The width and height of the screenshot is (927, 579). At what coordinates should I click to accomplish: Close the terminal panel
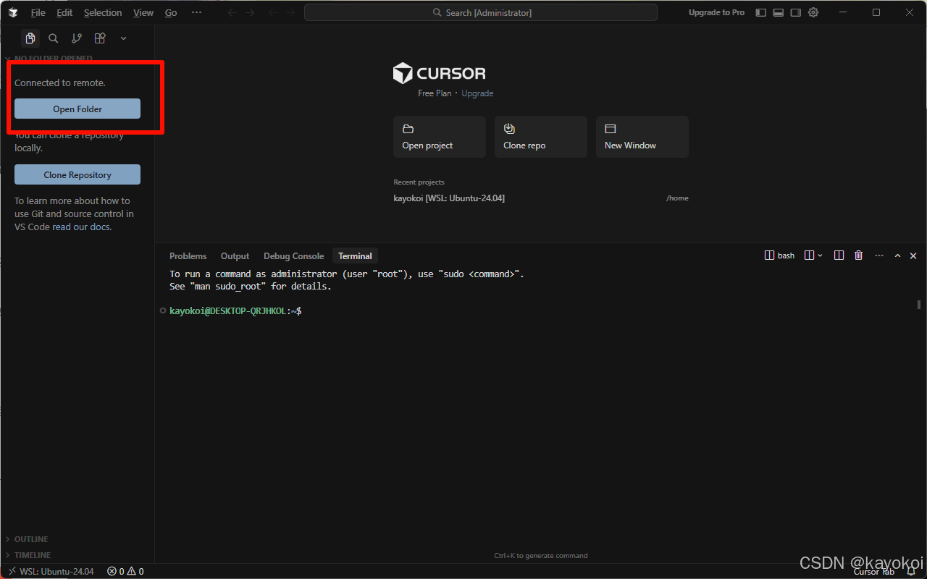pyautogui.click(x=913, y=255)
